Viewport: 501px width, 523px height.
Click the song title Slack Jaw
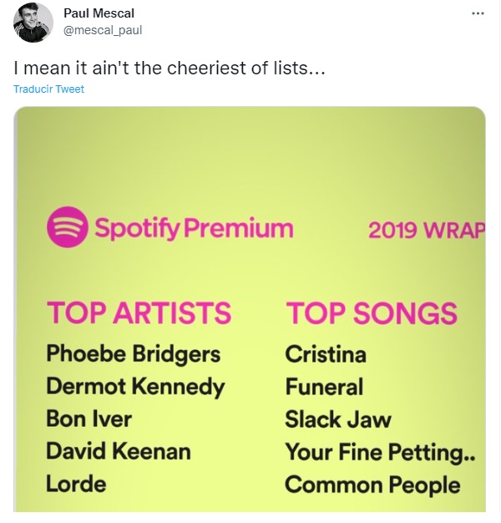coord(338,419)
